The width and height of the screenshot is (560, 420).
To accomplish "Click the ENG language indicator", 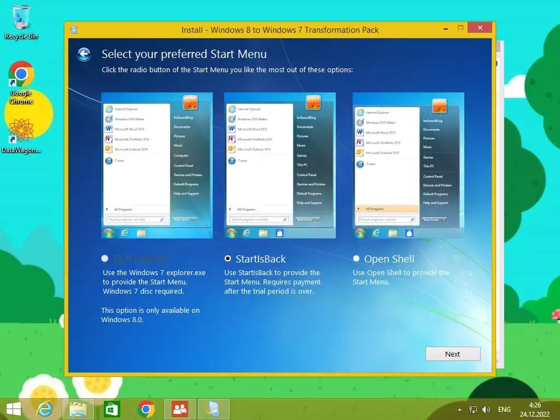I will coord(504,410).
